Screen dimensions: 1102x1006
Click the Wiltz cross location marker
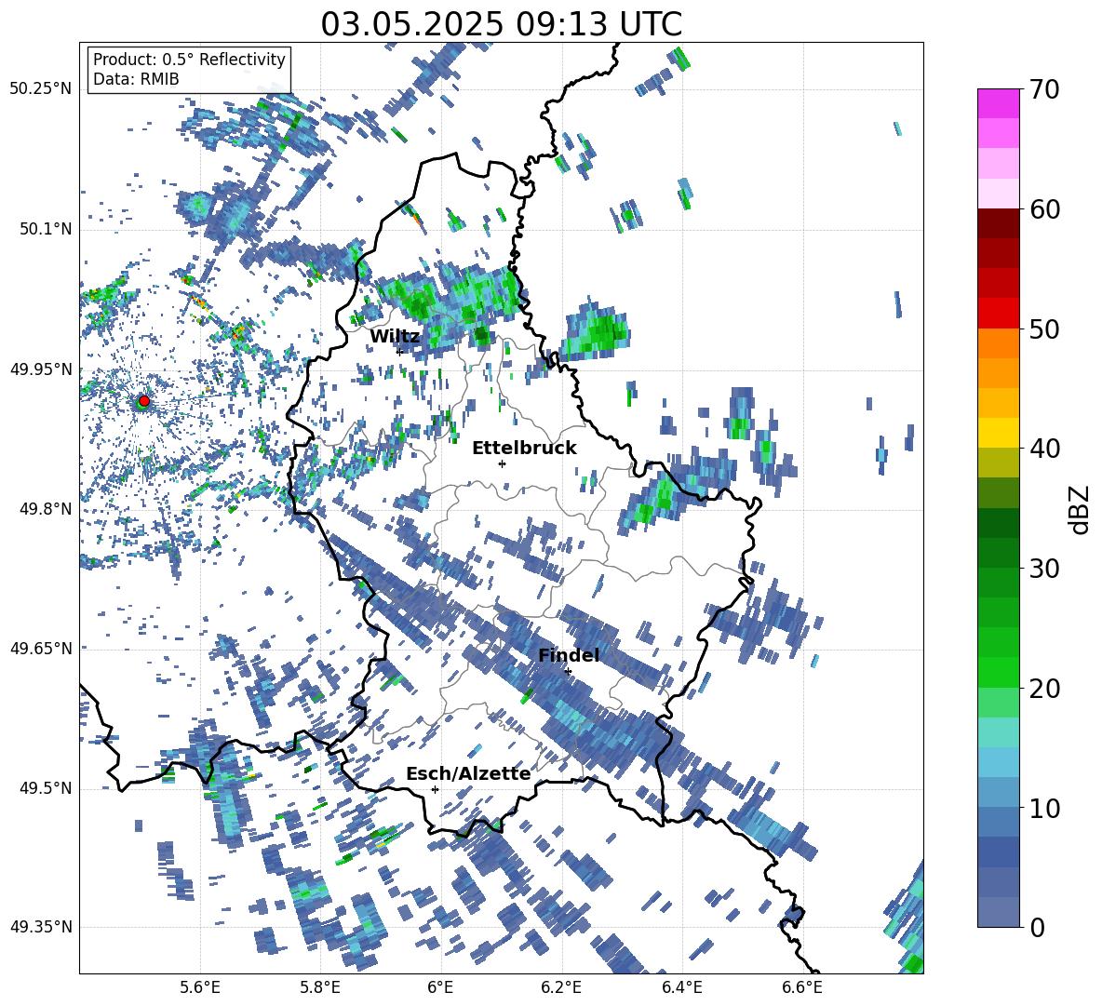pyautogui.click(x=399, y=351)
